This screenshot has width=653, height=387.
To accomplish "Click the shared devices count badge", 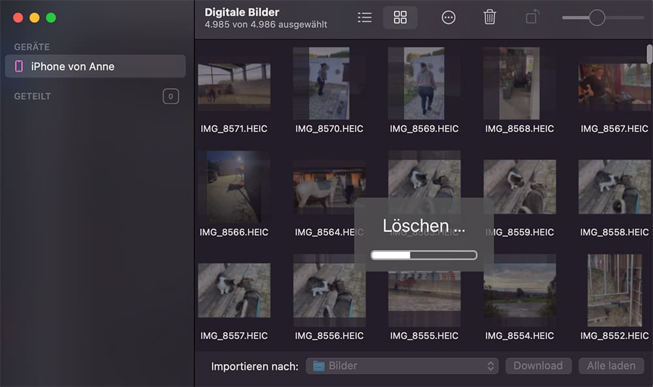I will pos(170,97).
